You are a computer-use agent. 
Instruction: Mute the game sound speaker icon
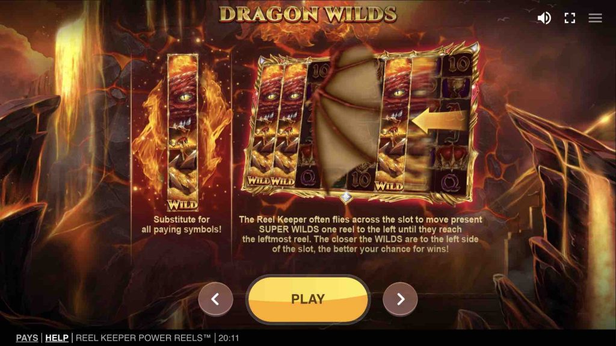544,18
